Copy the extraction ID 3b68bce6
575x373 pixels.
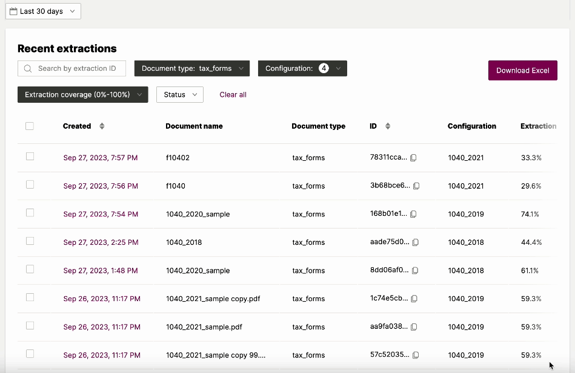pos(416,186)
